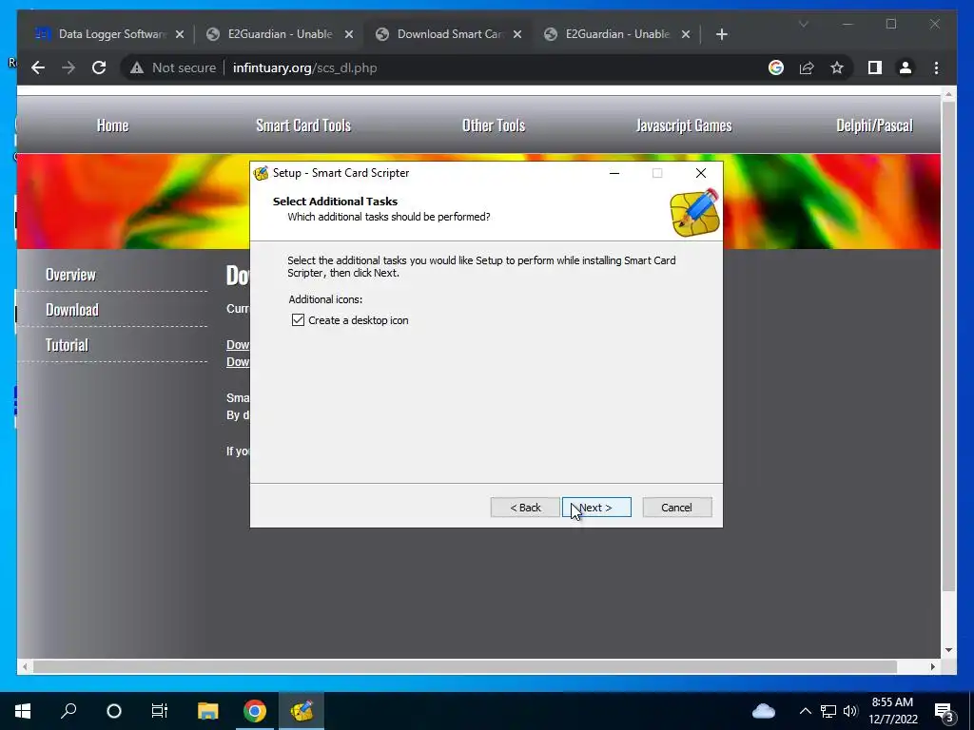This screenshot has width=974, height=730.
Task: Go back to previous page in Chrome
Action: (x=38, y=67)
